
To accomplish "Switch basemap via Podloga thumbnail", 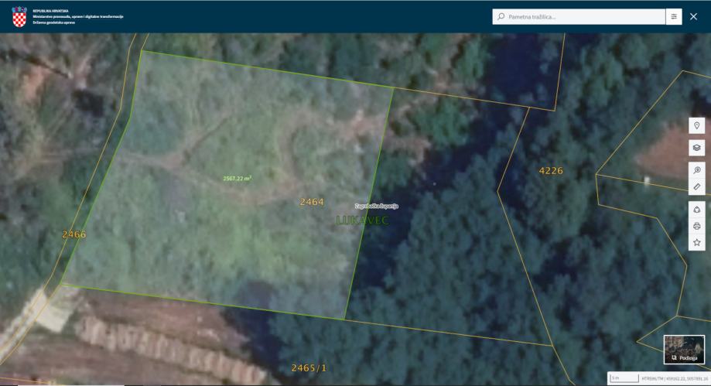I will point(684,350).
